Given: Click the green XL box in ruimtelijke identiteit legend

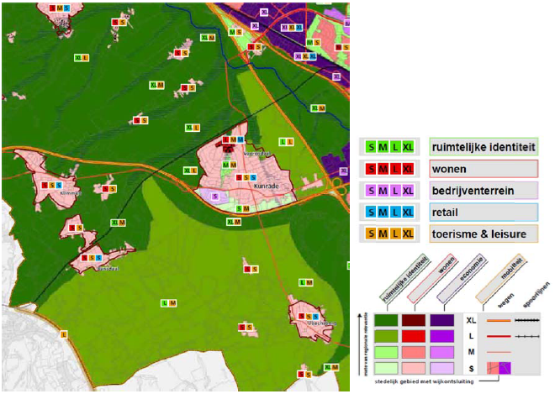Looking at the screenshot, I should coord(408,148).
